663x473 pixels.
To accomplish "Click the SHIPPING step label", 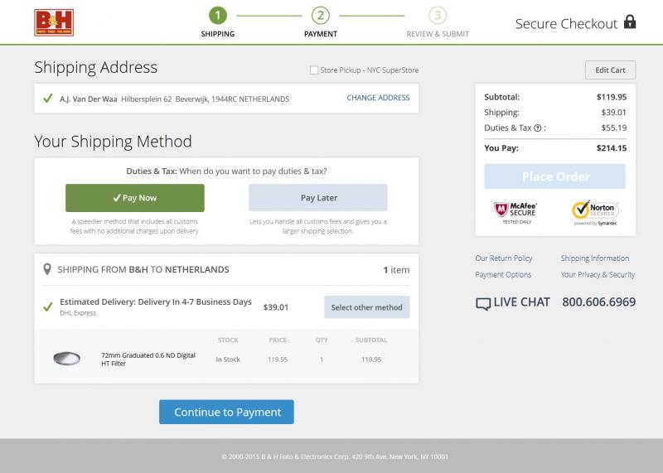I will (x=218, y=34).
